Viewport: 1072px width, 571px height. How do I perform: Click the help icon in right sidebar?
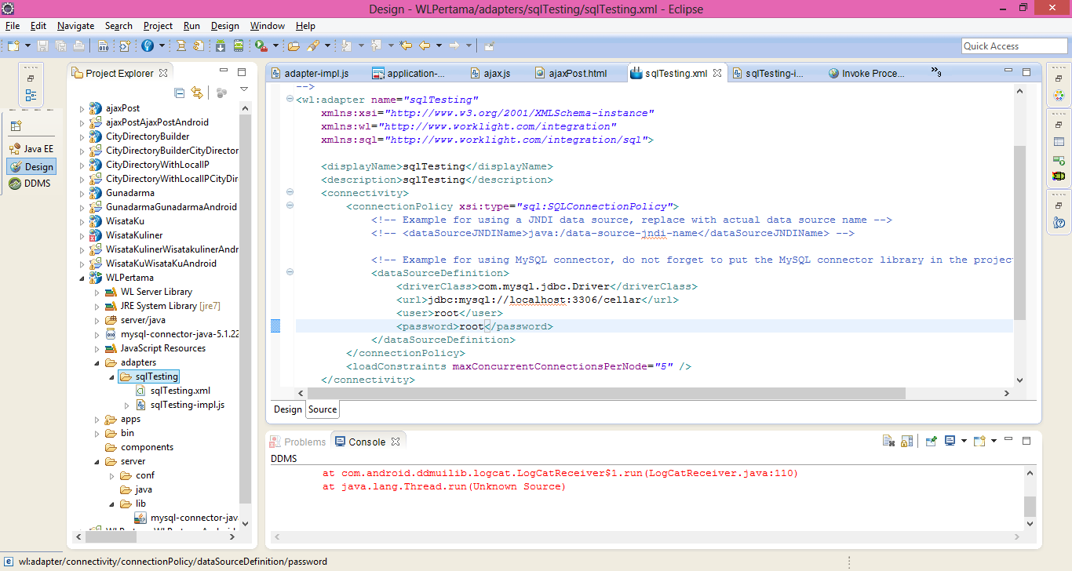1059,224
